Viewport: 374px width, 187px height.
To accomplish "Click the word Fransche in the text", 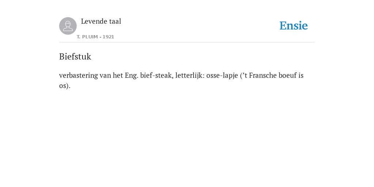I will tap(263, 75).
